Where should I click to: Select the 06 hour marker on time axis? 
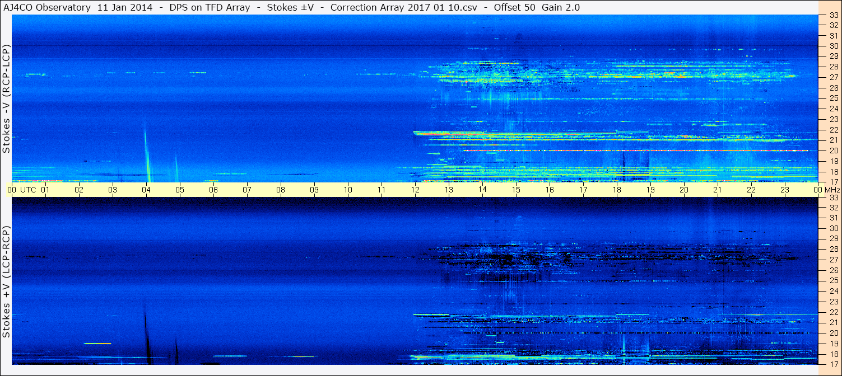[213, 190]
